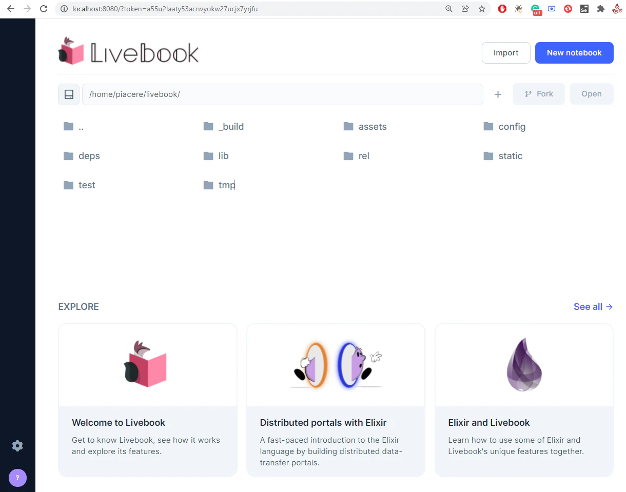The height and width of the screenshot is (492, 626).
Task: Open the config folder
Action: click(x=505, y=127)
